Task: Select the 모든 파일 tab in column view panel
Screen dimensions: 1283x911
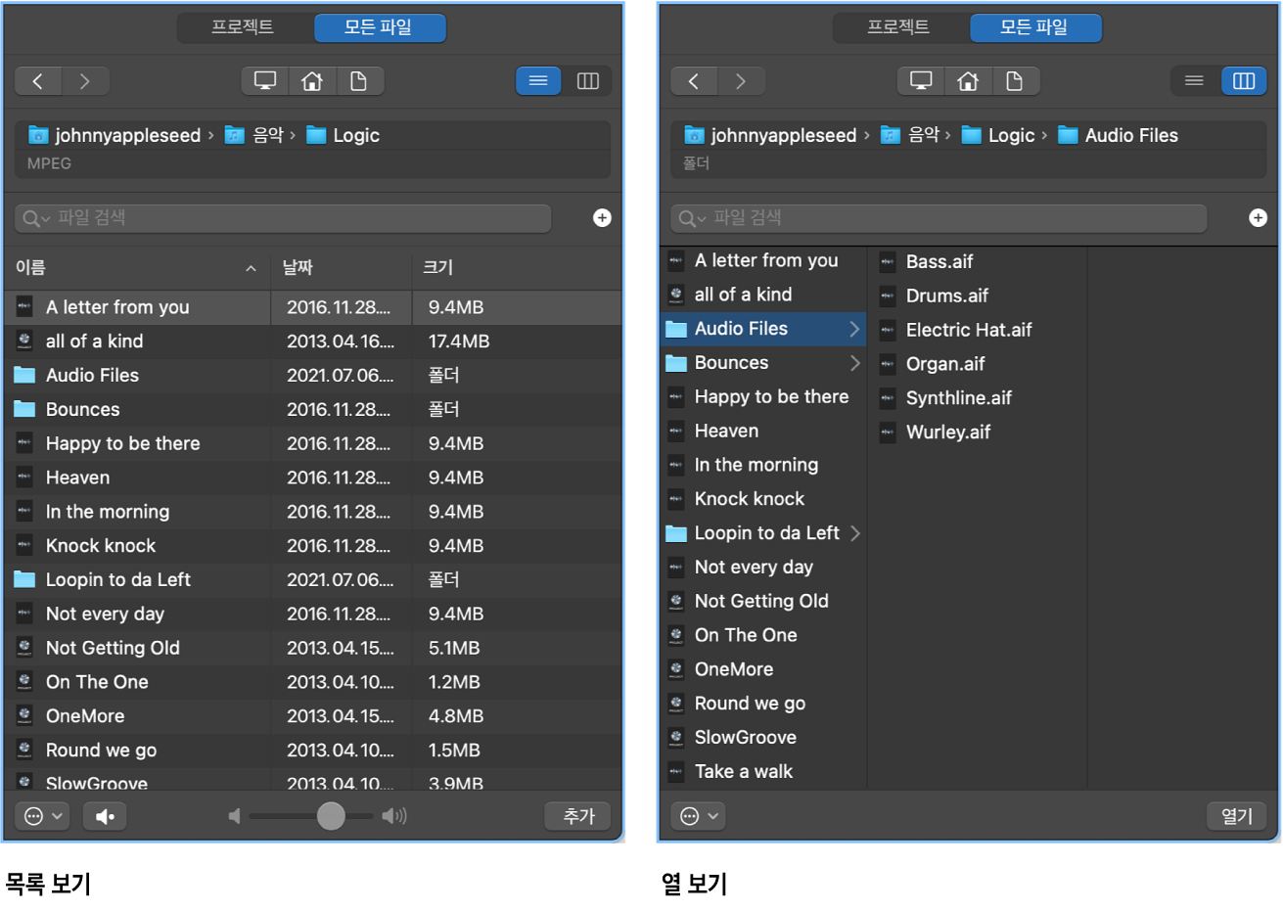Action: [x=1034, y=27]
